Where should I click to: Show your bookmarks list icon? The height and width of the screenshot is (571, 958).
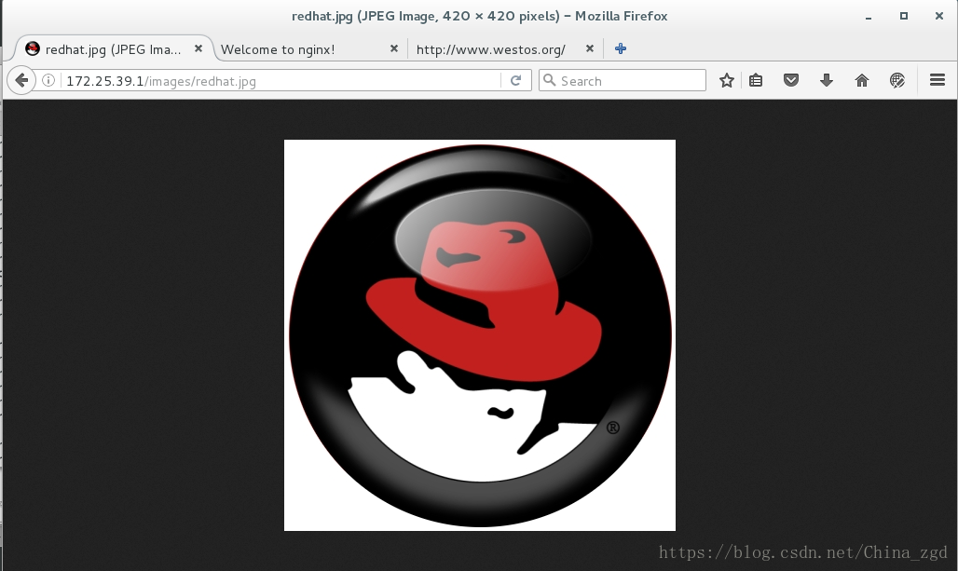pos(756,80)
